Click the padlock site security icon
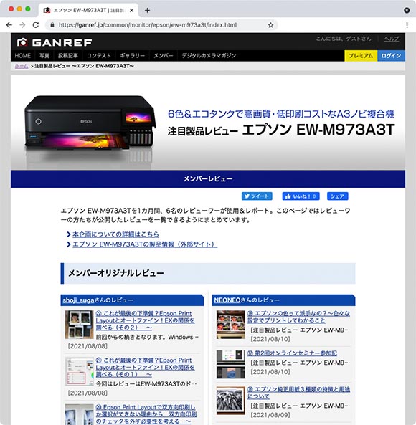 pos(52,25)
